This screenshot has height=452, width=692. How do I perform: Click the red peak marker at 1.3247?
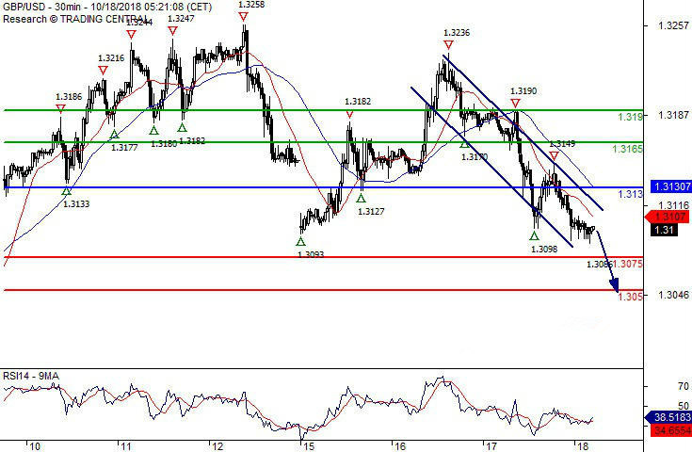(x=172, y=30)
